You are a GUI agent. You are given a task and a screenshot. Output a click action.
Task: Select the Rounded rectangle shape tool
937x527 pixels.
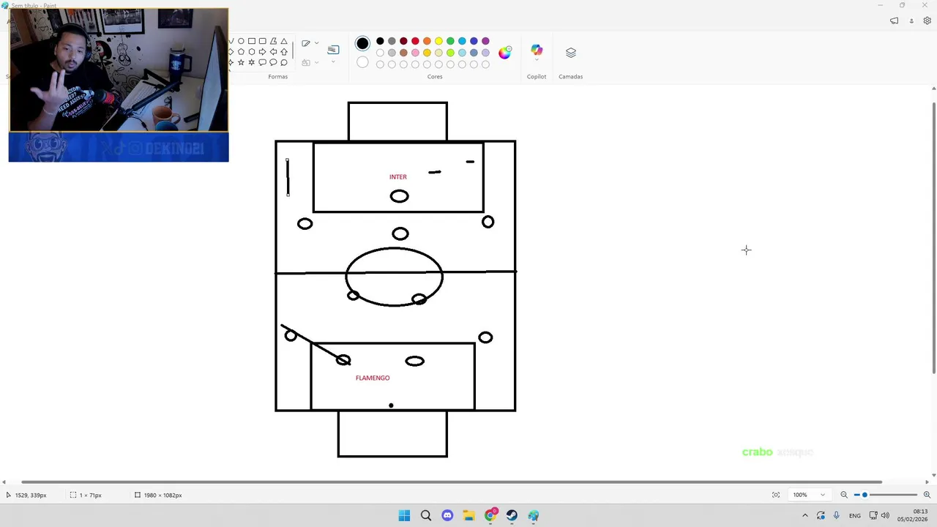263,41
